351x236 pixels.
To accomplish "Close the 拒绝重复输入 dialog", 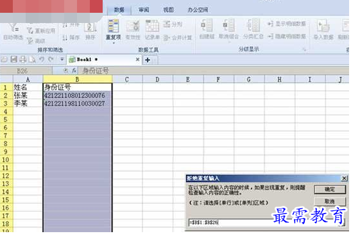I will pyautogui.click(x=344, y=178).
